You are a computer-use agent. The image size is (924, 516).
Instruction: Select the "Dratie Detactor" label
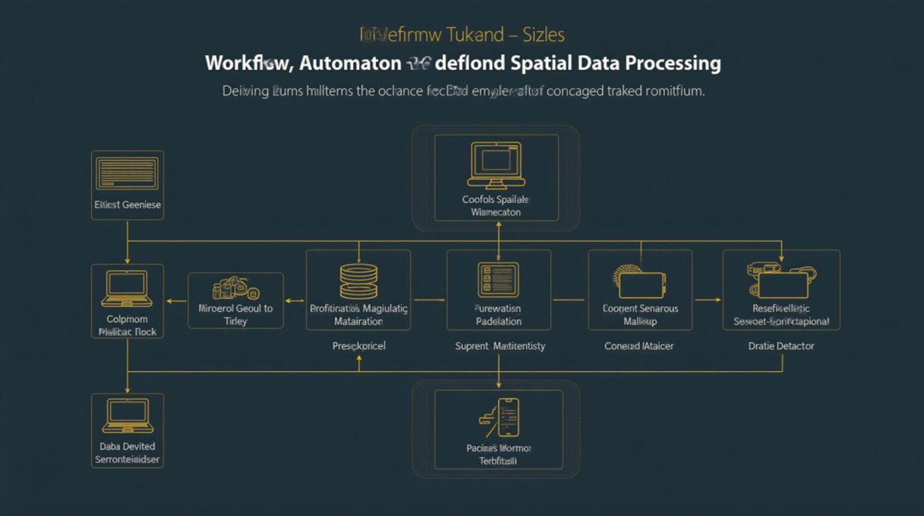pos(781,346)
